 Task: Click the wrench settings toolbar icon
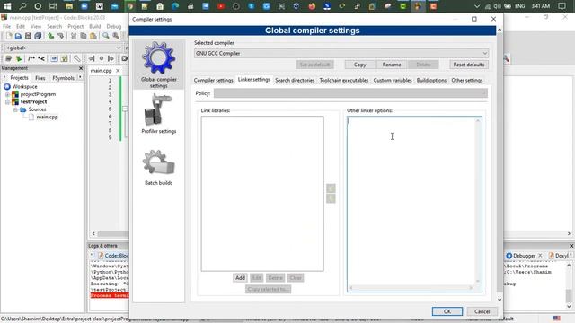pyautogui.click(x=76, y=58)
